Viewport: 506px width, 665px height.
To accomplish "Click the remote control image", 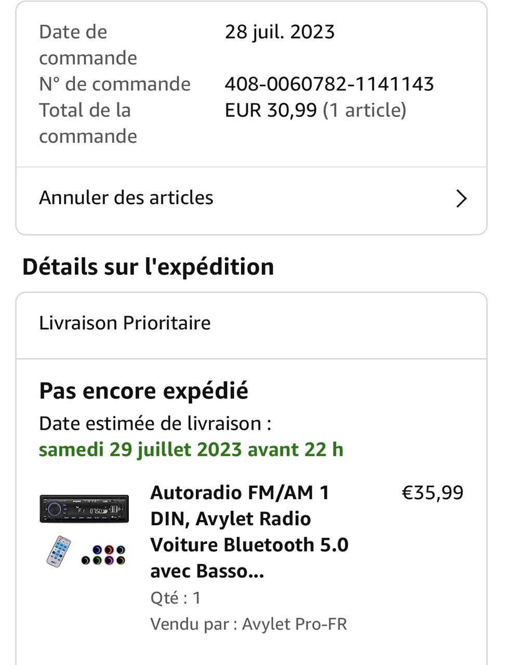I will click(58, 551).
